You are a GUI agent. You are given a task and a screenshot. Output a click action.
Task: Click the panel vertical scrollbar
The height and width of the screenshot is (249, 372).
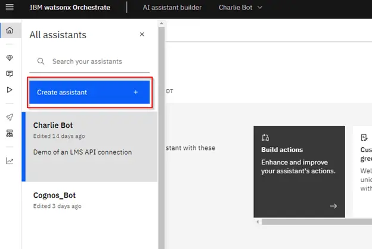[162, 138]
